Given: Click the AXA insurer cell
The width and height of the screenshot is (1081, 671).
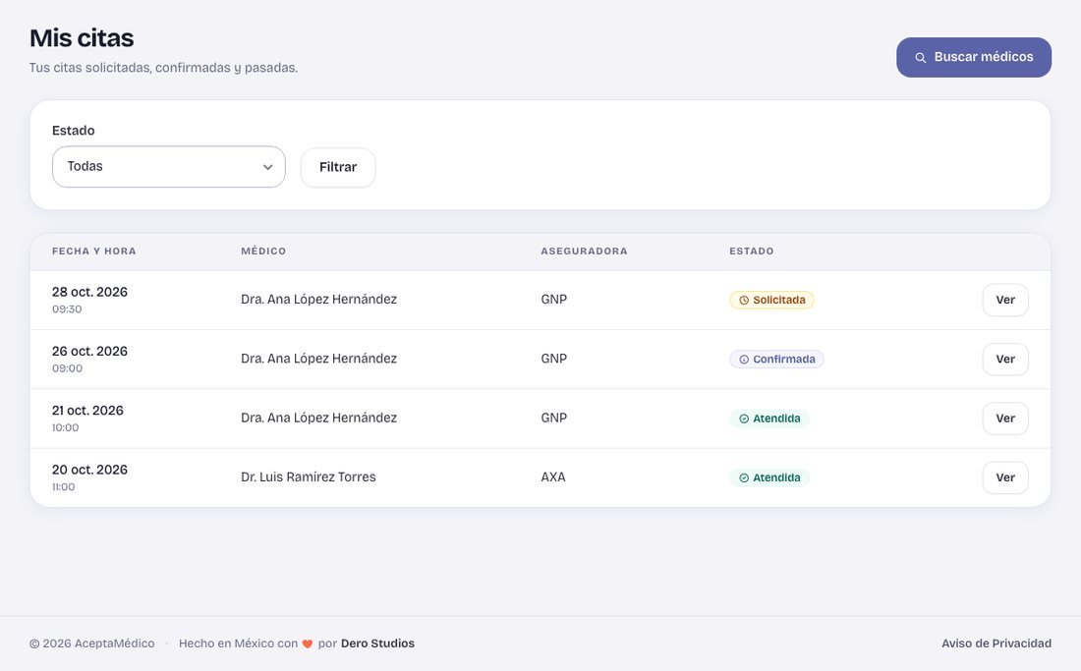Looking at the screenshot, I should [553, 476].
